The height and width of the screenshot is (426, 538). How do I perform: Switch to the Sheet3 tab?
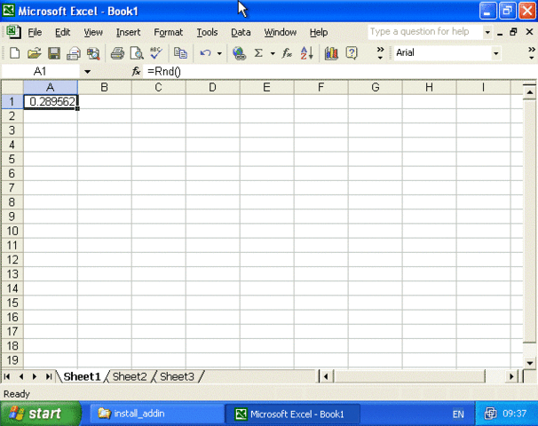[177, 376]
